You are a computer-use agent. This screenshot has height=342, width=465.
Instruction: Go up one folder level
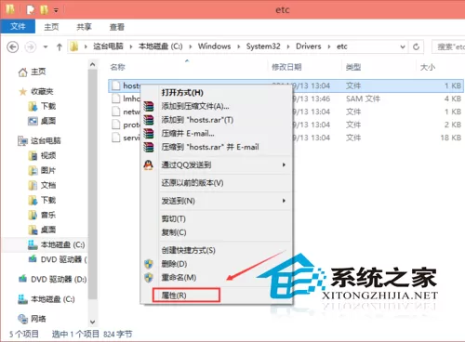(x=60, y=47)
